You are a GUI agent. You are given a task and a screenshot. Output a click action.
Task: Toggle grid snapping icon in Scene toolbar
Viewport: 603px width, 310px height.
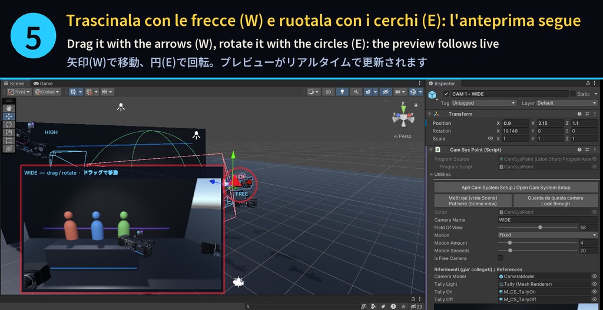pos(73,92)
